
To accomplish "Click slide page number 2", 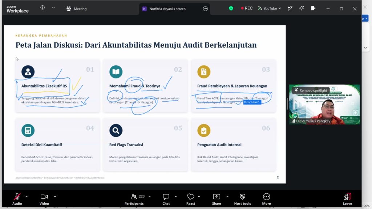I will [278, 177].
